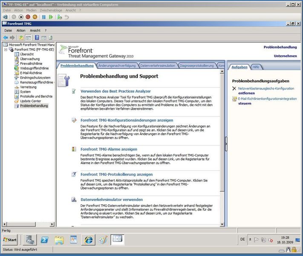Switch to the Hilfe tab
The image size is (303, 256).
pos(256,67)
